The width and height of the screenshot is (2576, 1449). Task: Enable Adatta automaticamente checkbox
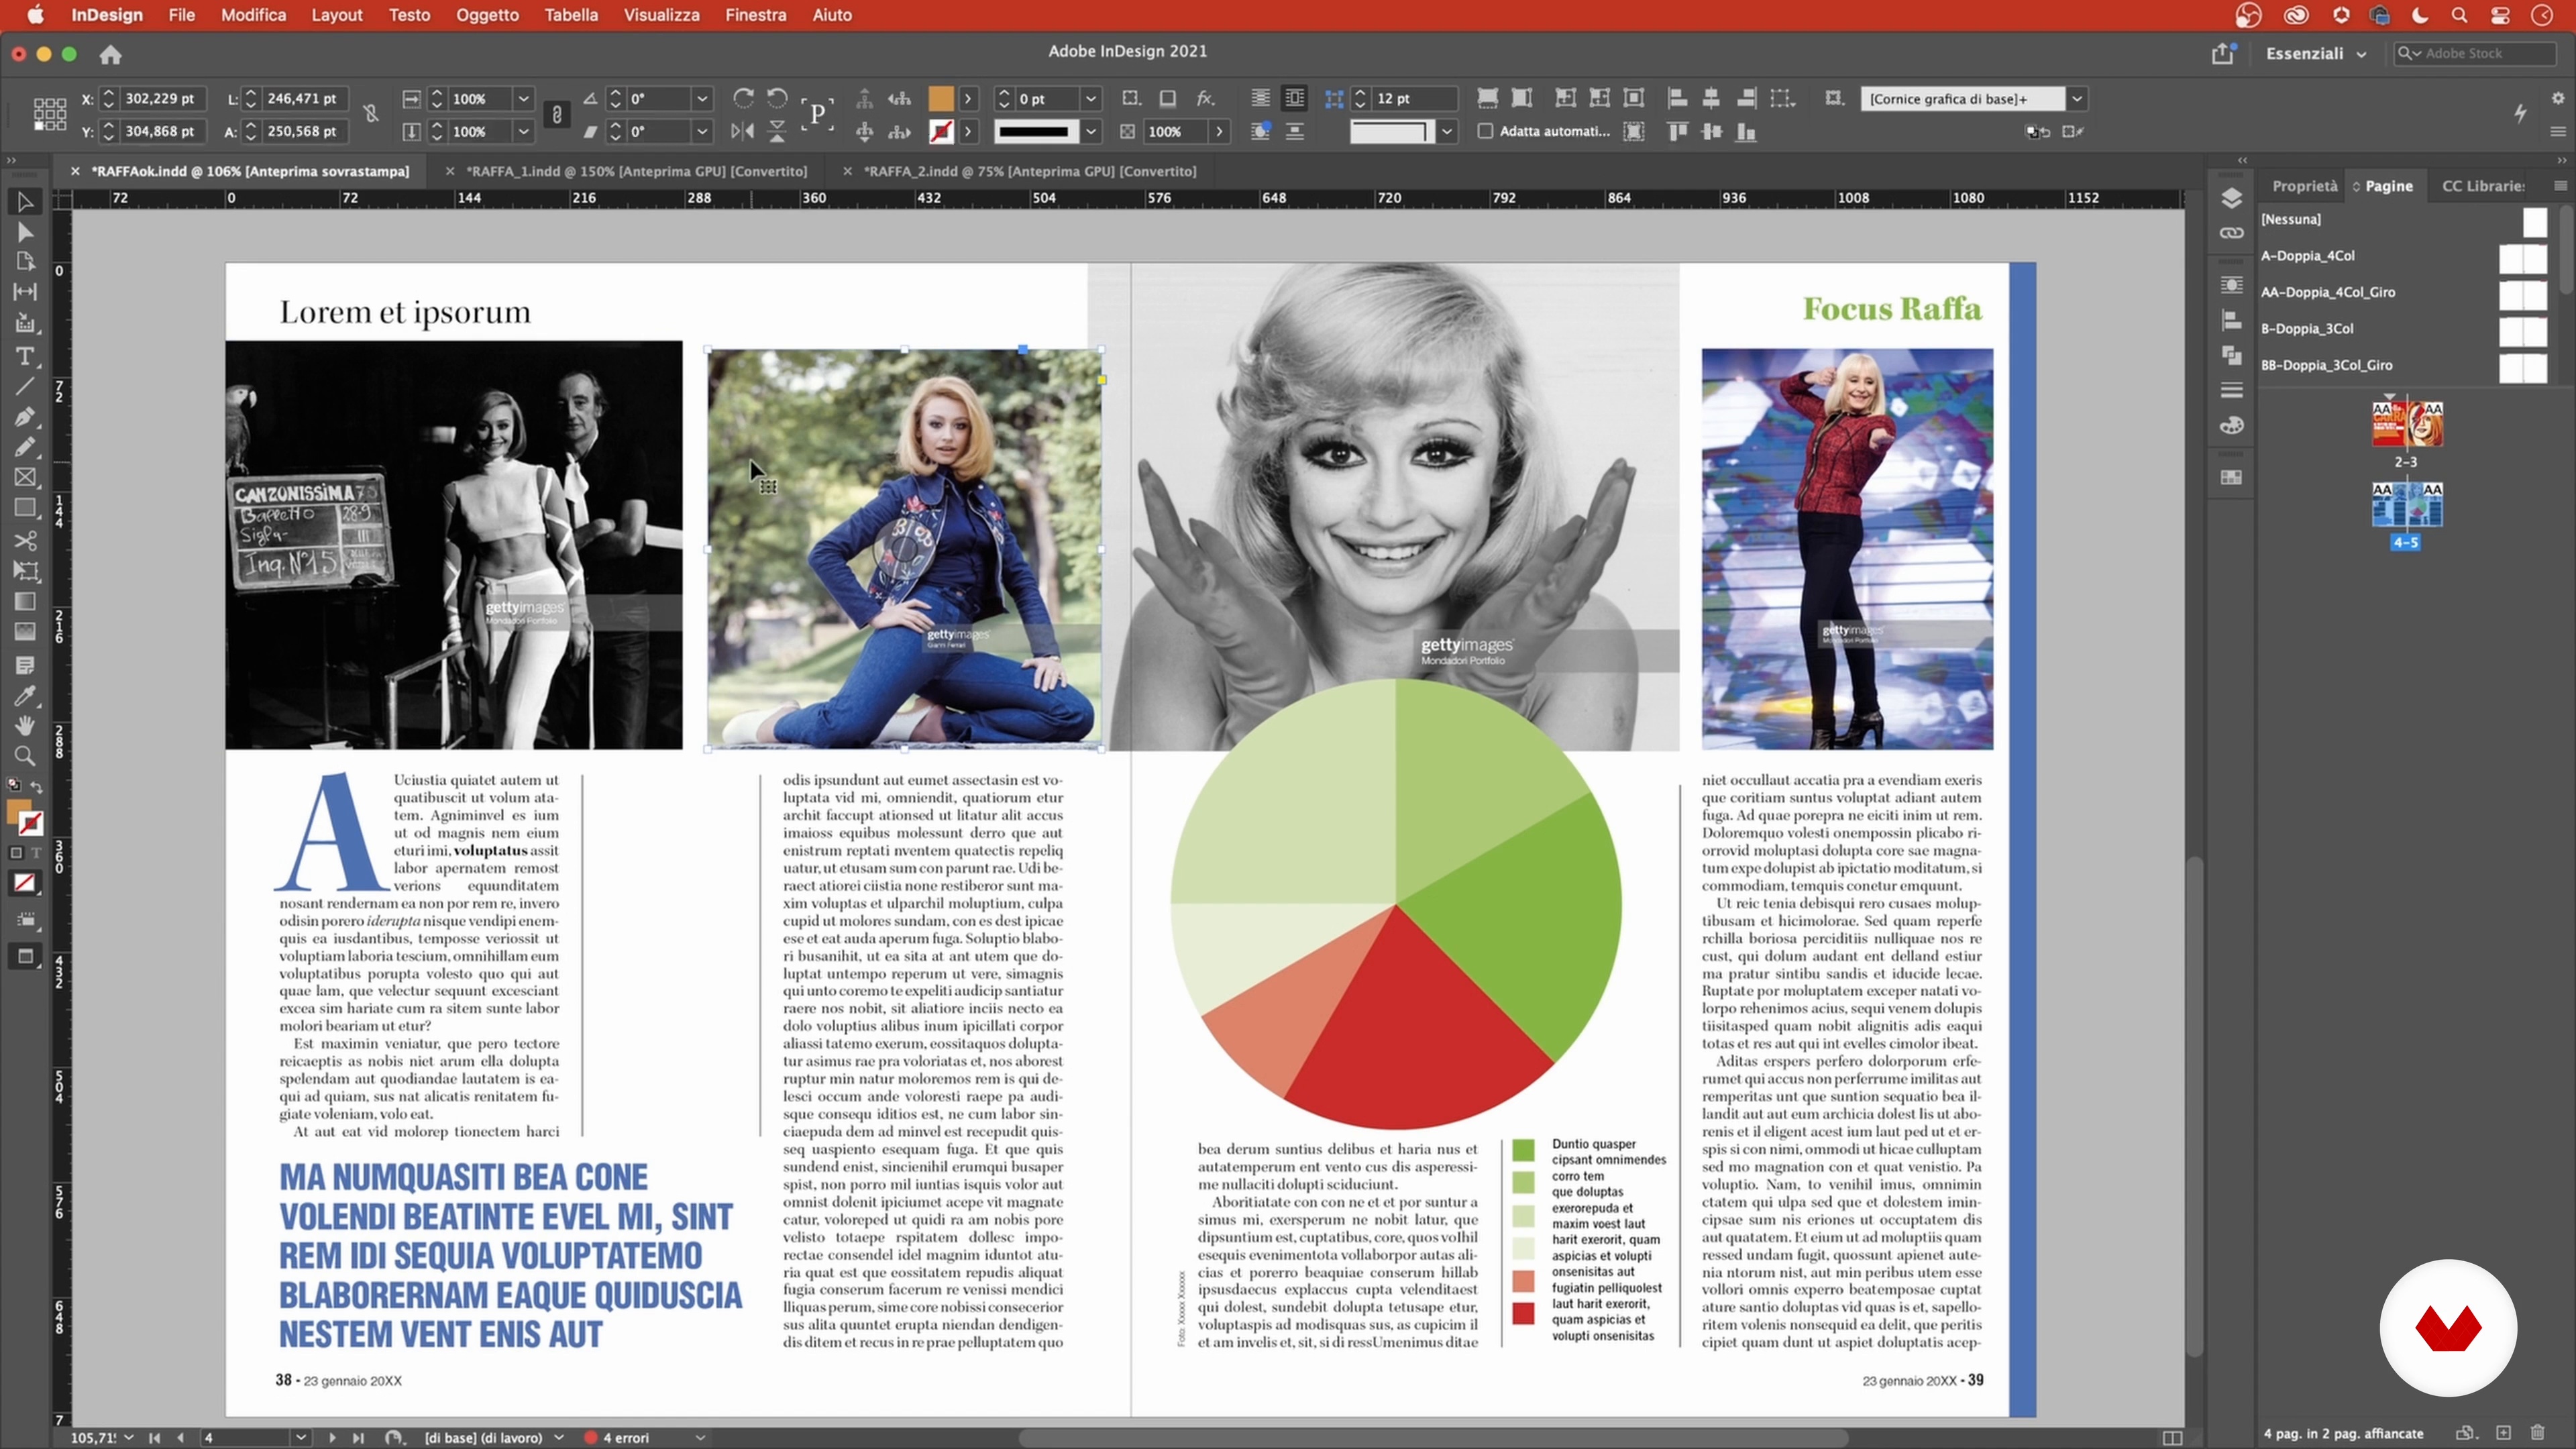(1485, 131)
